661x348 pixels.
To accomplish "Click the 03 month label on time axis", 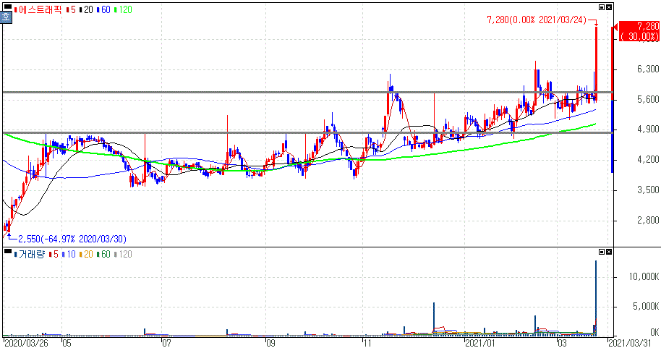I will click(562, 343).
